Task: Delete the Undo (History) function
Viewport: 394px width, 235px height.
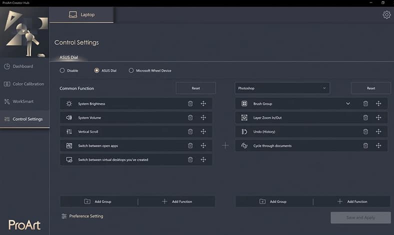Action: (365, 131)
